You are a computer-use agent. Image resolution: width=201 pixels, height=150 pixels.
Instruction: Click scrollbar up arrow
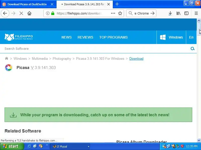199,20
